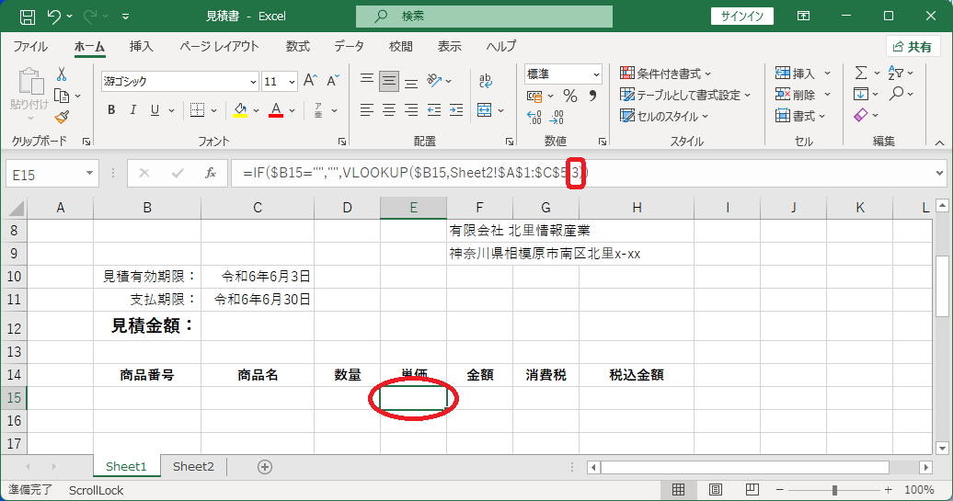Apply red font color swatch
This screenshot has height=501, width=953.
tap(276, 110)
